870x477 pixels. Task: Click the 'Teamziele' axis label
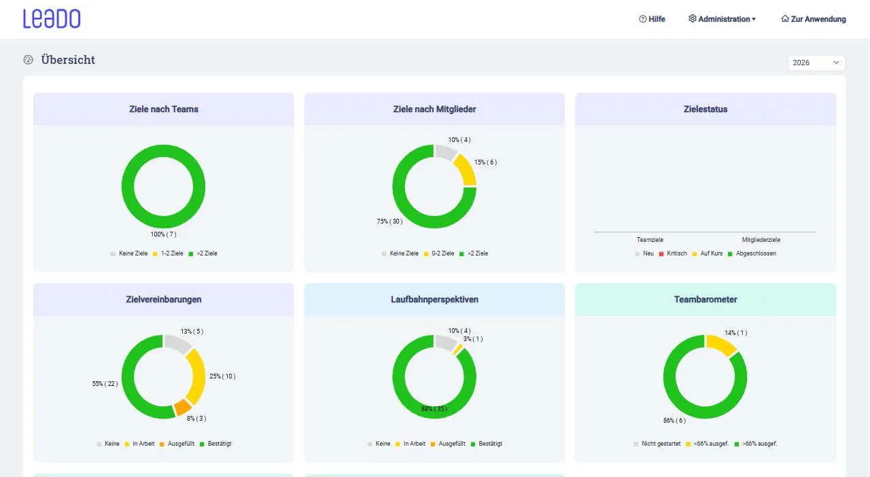pos(650,240)
